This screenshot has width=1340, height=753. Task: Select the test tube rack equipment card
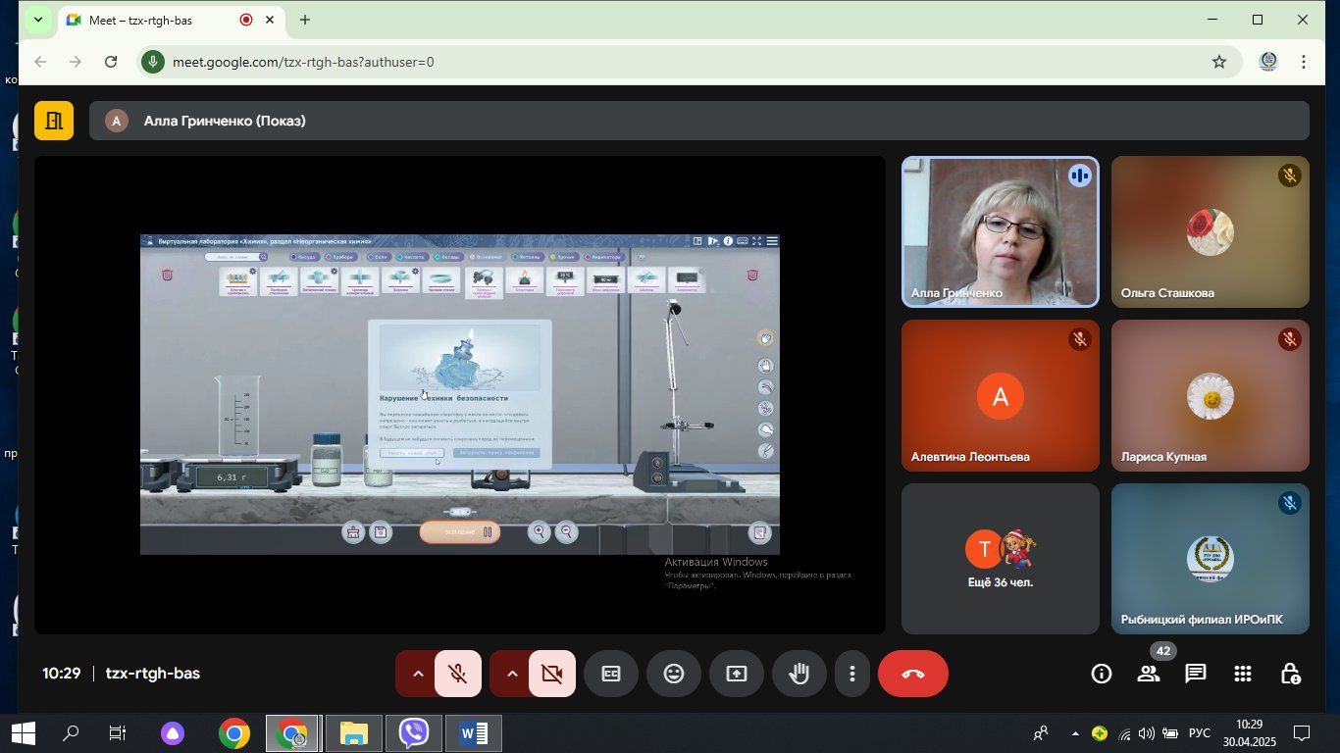(x=237, y=280)
